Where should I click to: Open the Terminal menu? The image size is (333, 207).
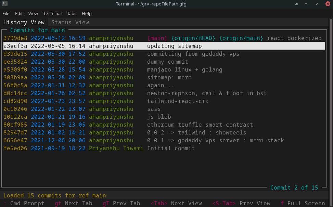(x=52, y=13)
